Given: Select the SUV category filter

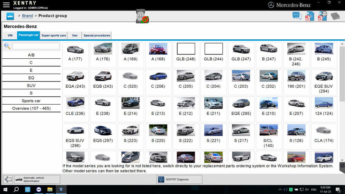Looking at the screenshot, I should point(31,86).
